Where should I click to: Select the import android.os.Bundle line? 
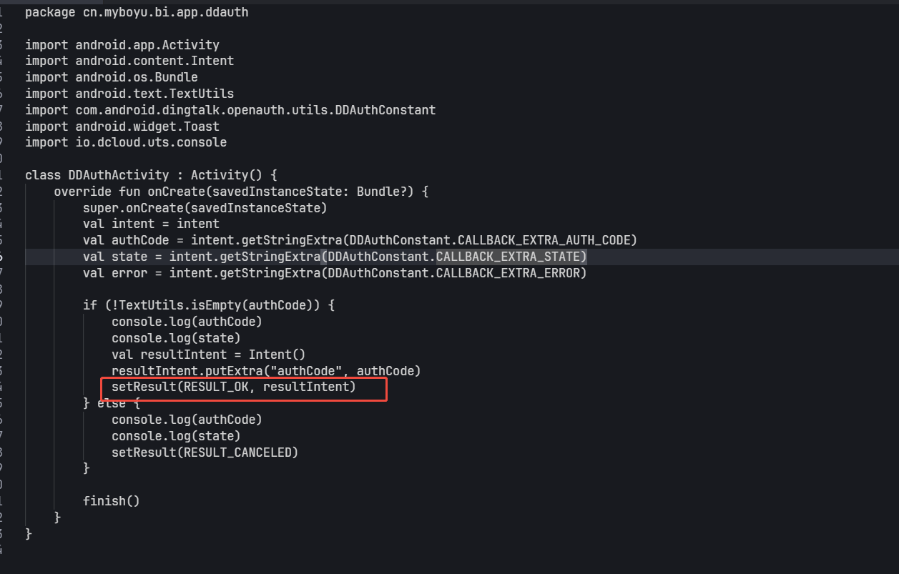coord(112,77)
